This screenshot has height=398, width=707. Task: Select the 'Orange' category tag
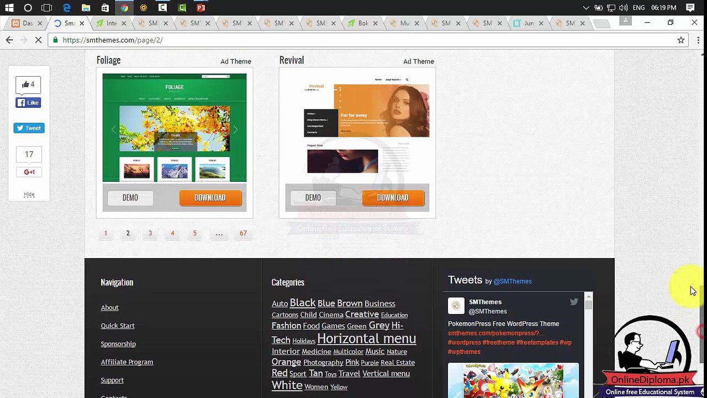[x=286, y=362]
